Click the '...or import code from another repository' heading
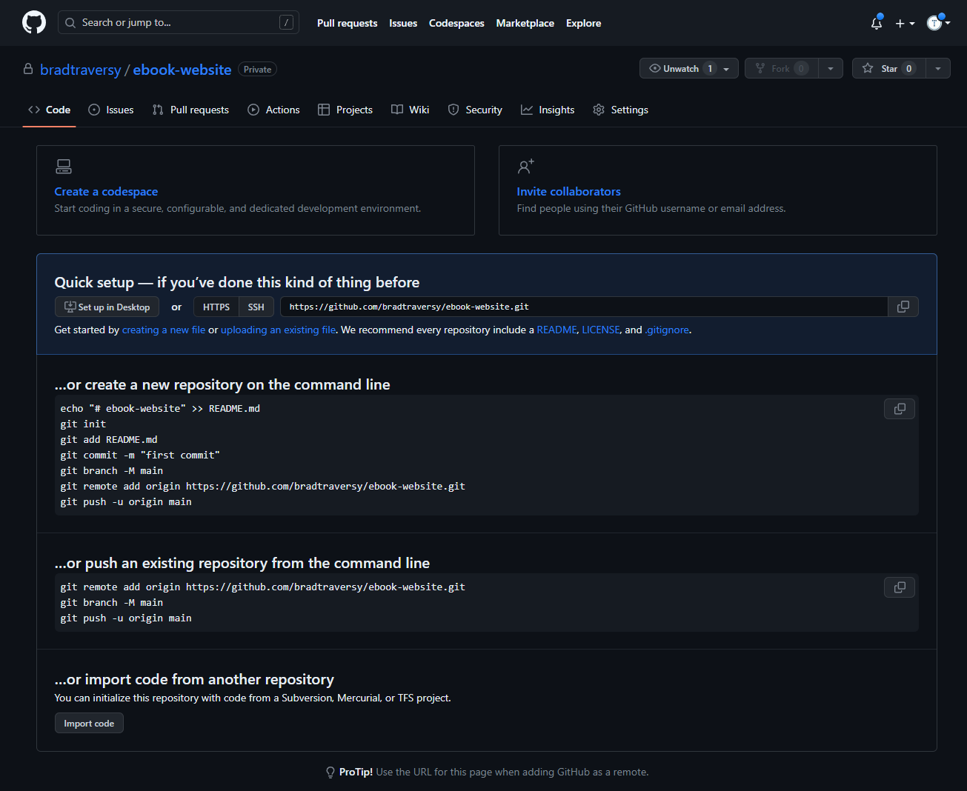Viewport: 967px width, 791px height. pos(194,679)
